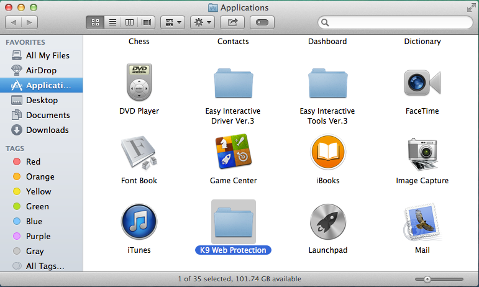The image size is (479, 287).
Task: Click the Game Center icon
Action: (x=234, y=152)
